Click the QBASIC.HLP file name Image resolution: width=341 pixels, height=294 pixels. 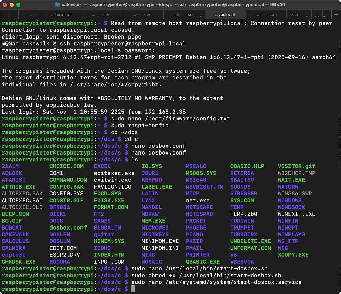(247, 166)
